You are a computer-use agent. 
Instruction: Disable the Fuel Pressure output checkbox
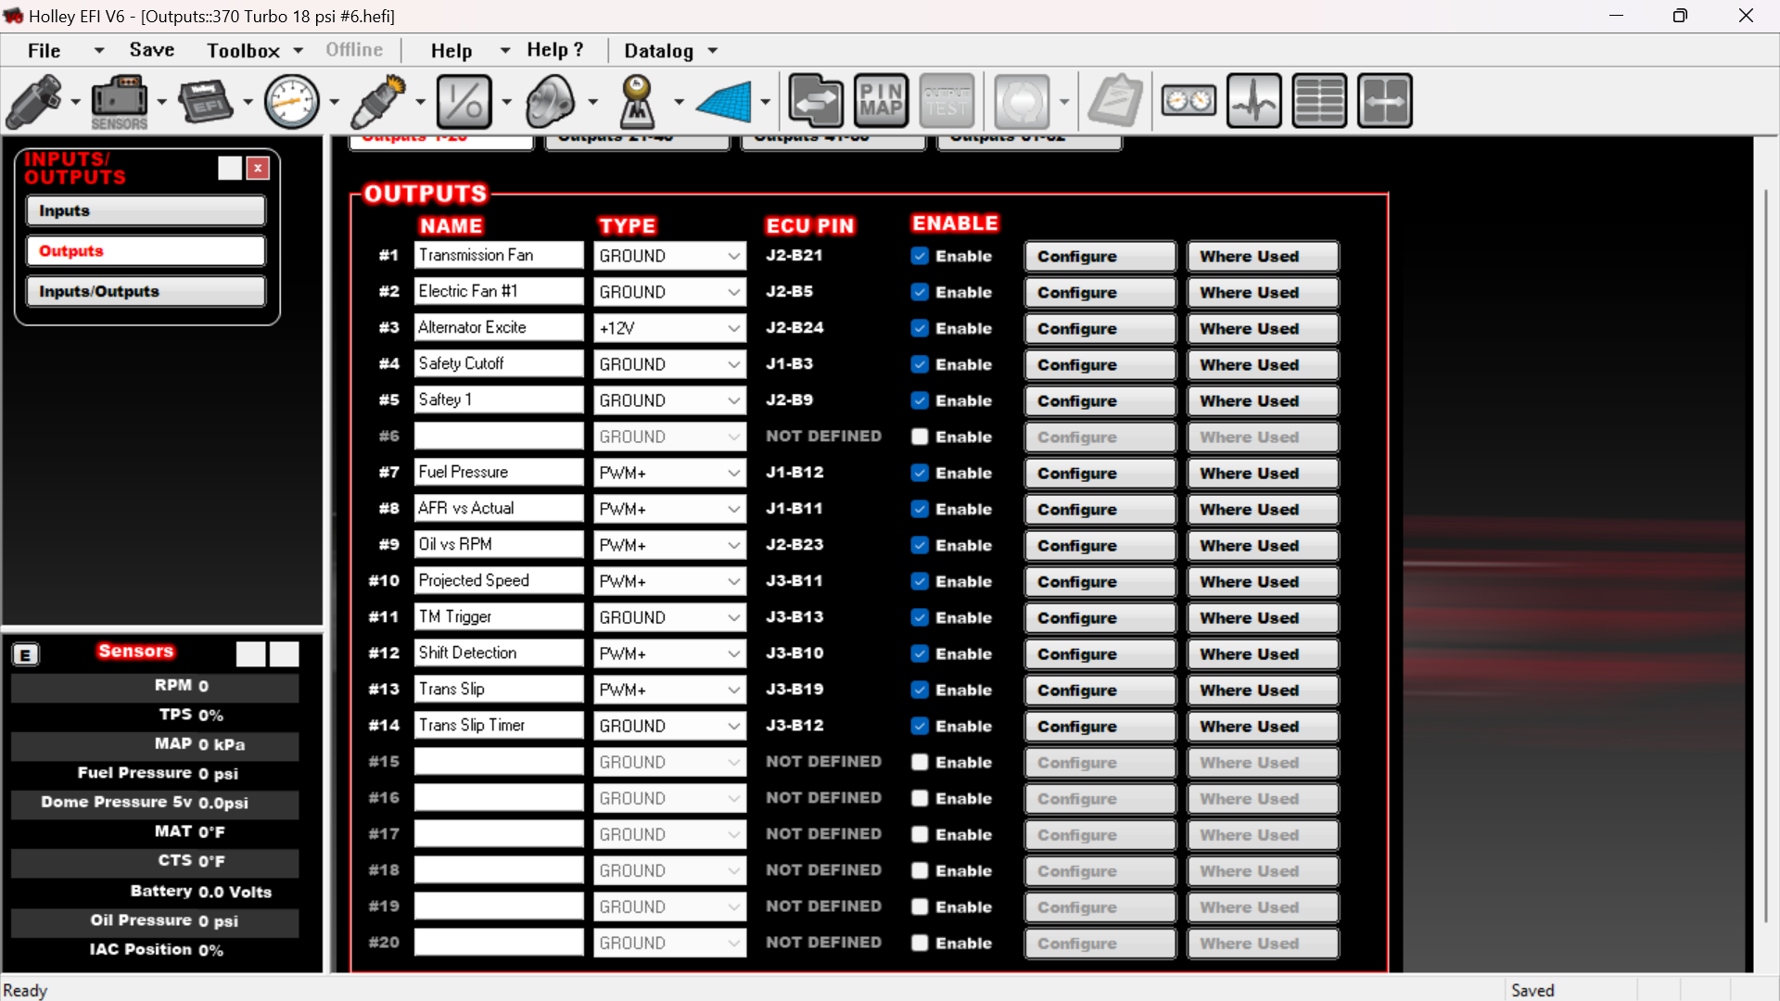[920, 473]
